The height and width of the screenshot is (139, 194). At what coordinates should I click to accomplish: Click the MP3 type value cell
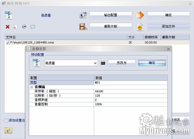tap(131, 83)
